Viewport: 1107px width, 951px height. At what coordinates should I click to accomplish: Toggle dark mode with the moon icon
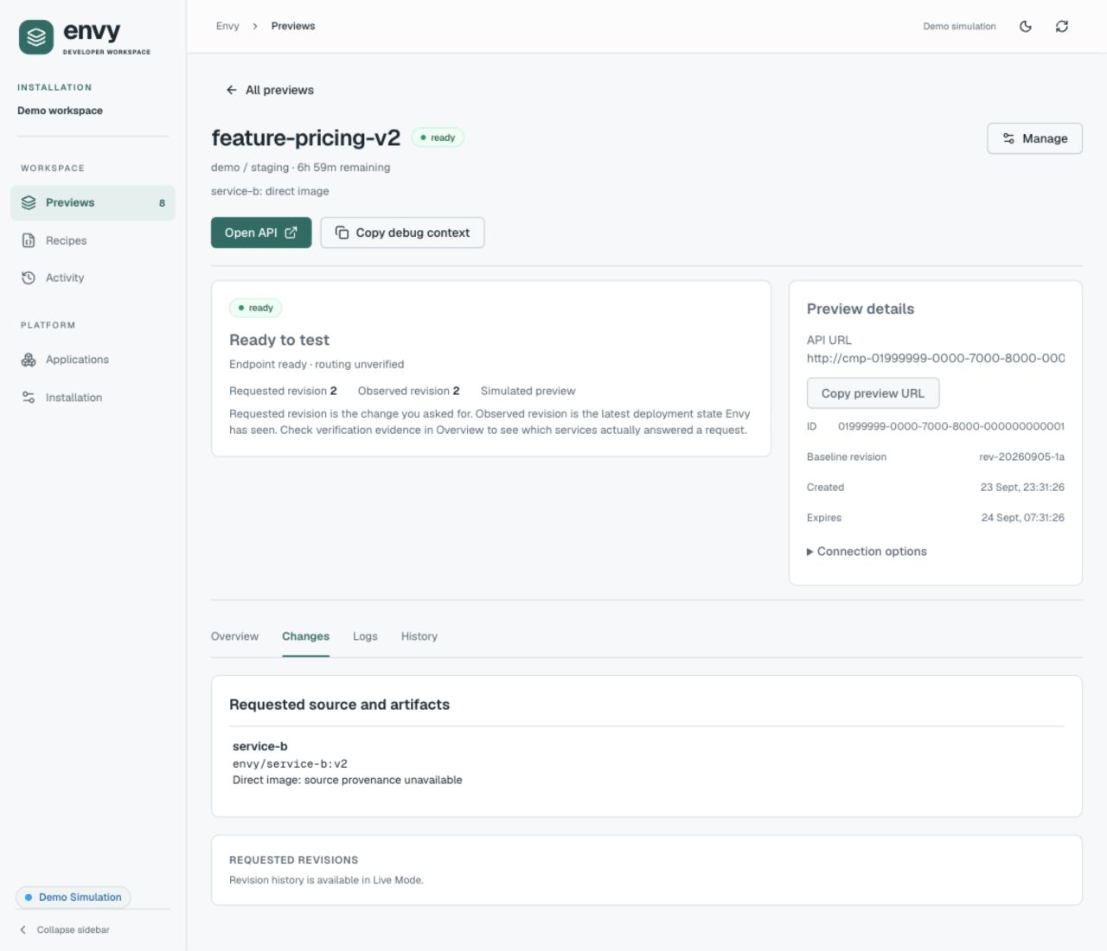point(1026,27)
